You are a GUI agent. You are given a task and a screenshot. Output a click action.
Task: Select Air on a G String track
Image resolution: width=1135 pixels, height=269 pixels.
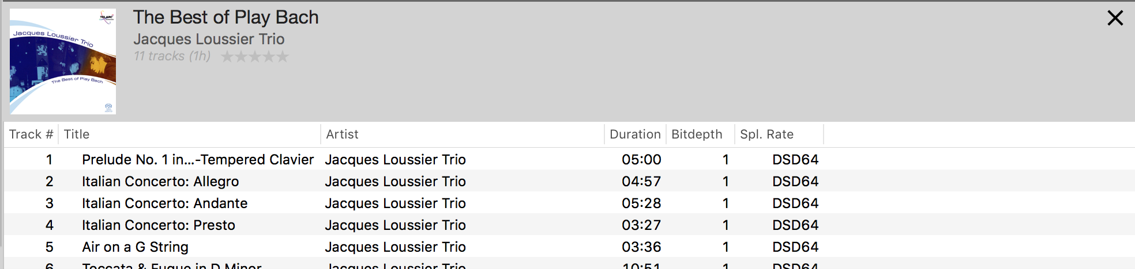[x=569, y=247]
